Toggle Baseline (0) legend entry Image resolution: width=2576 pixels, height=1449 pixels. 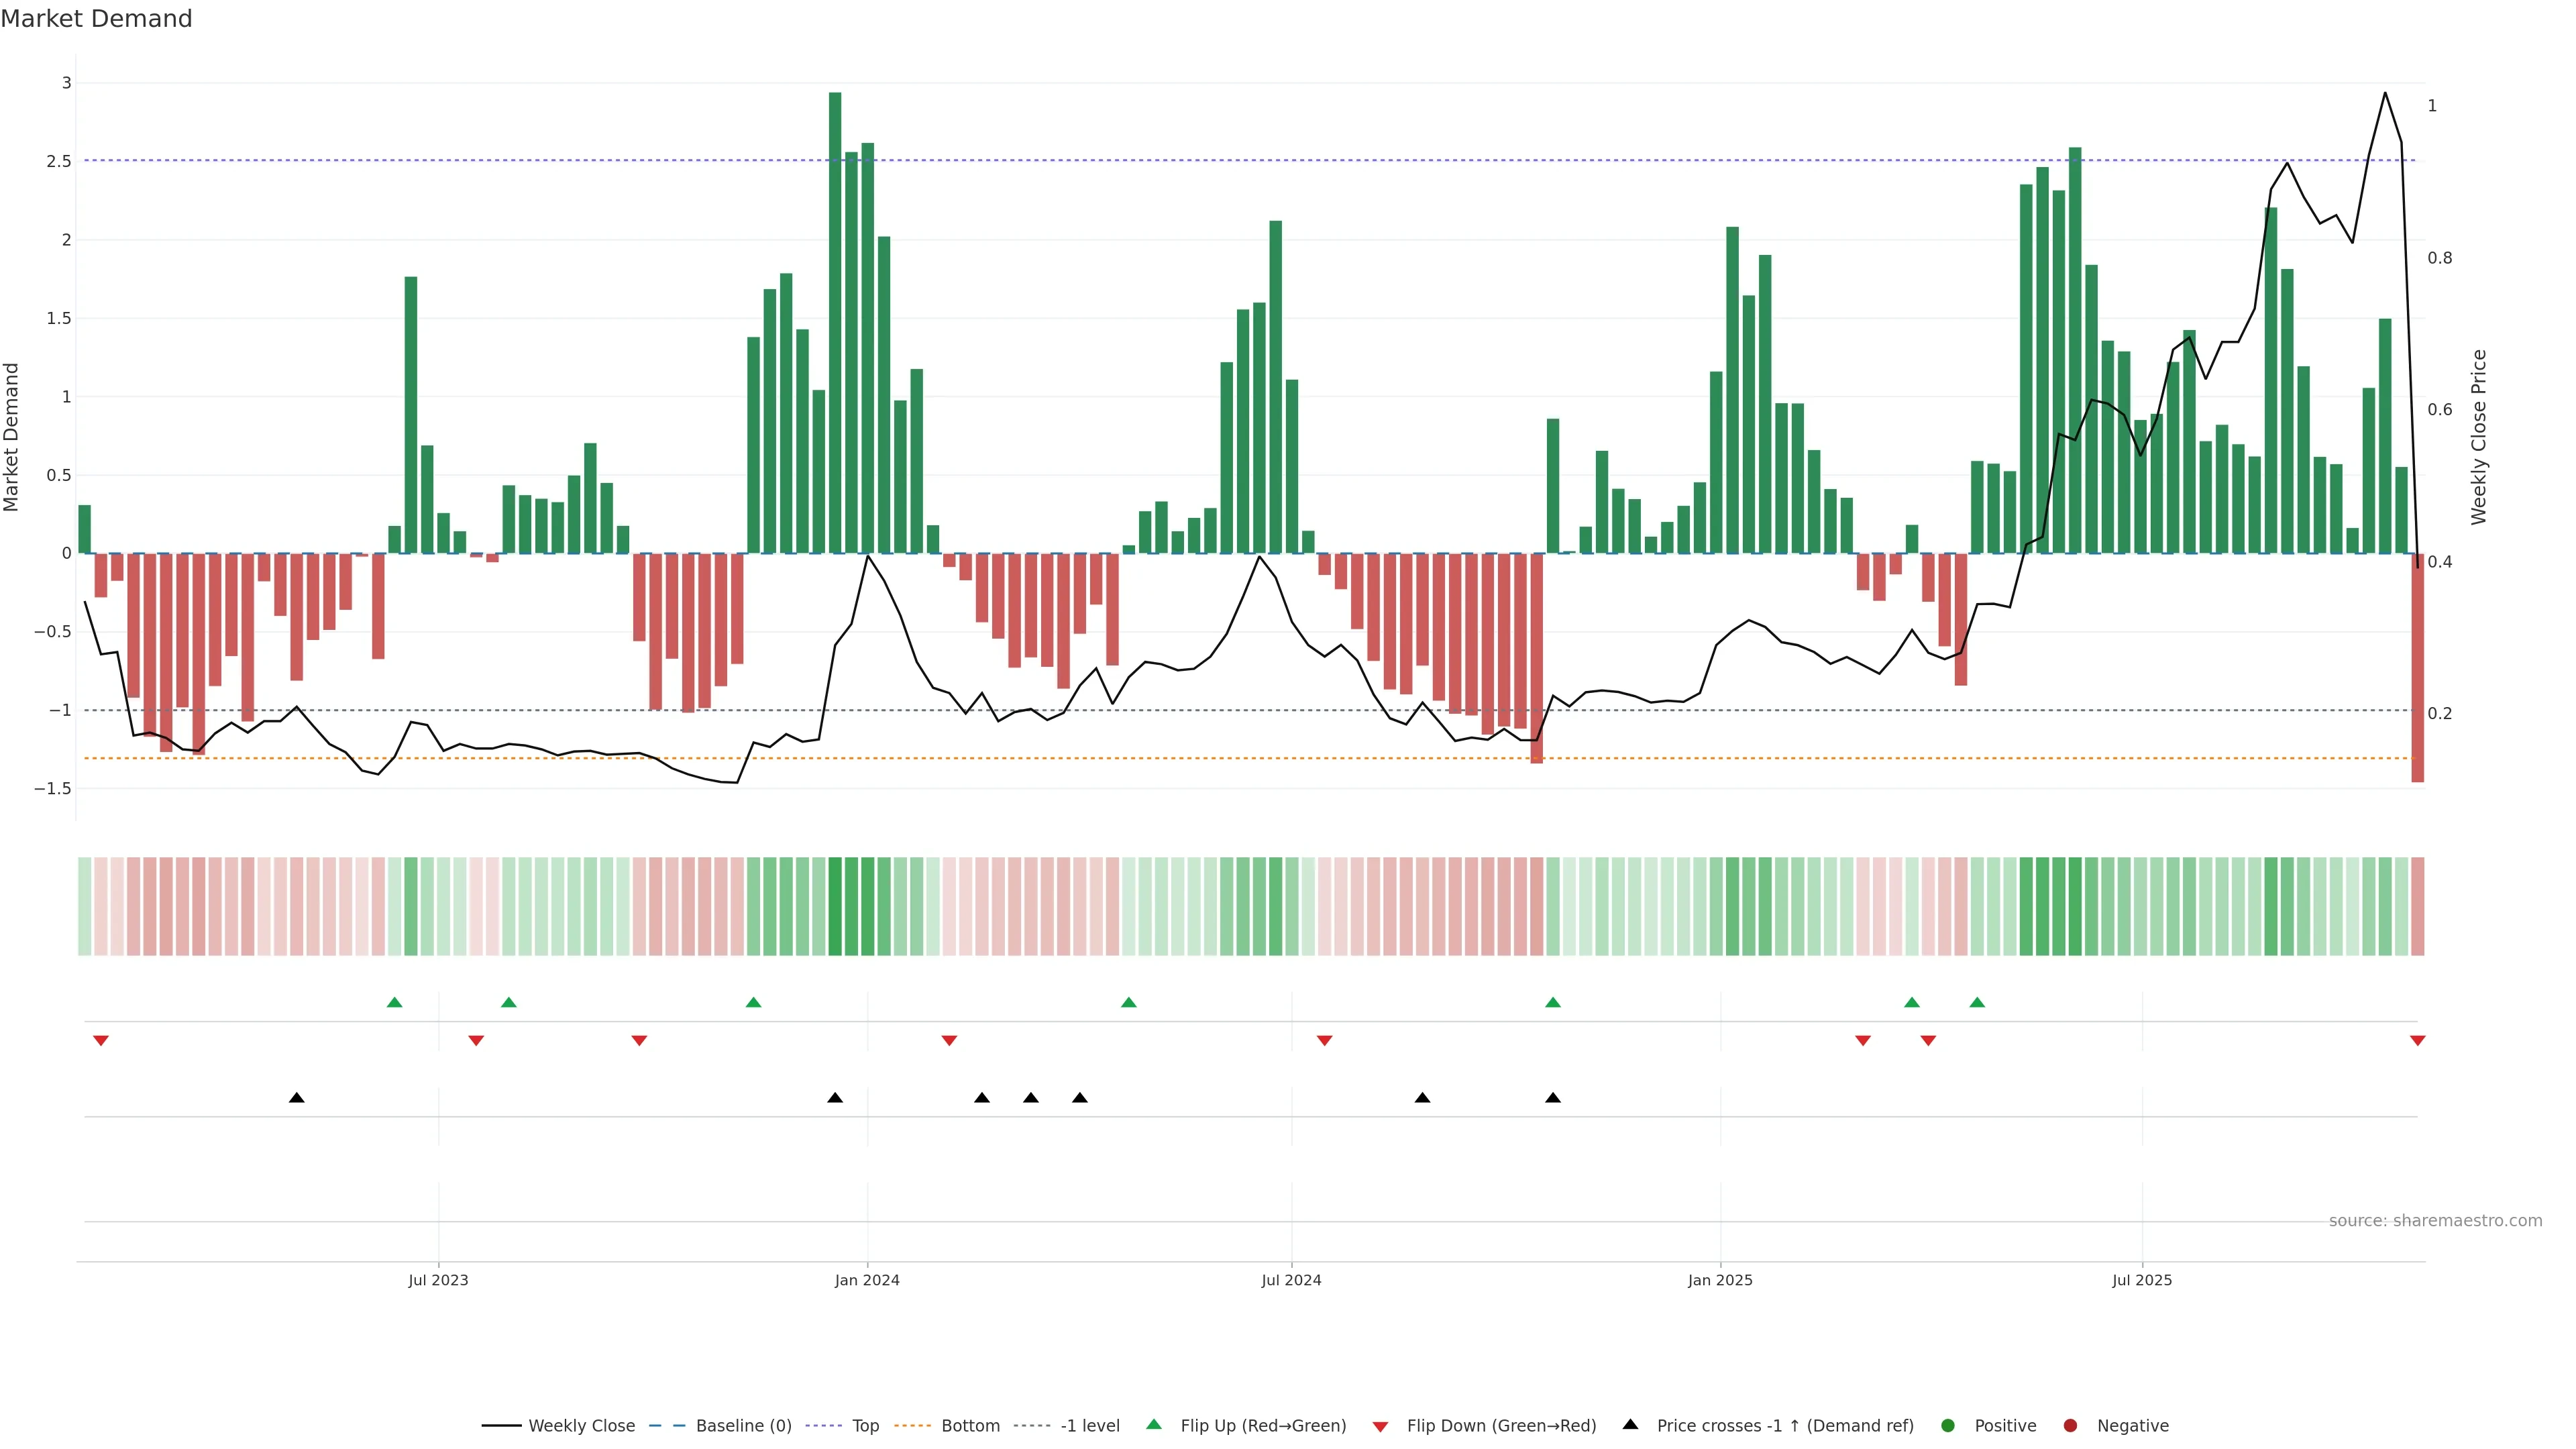[743, 1426]
